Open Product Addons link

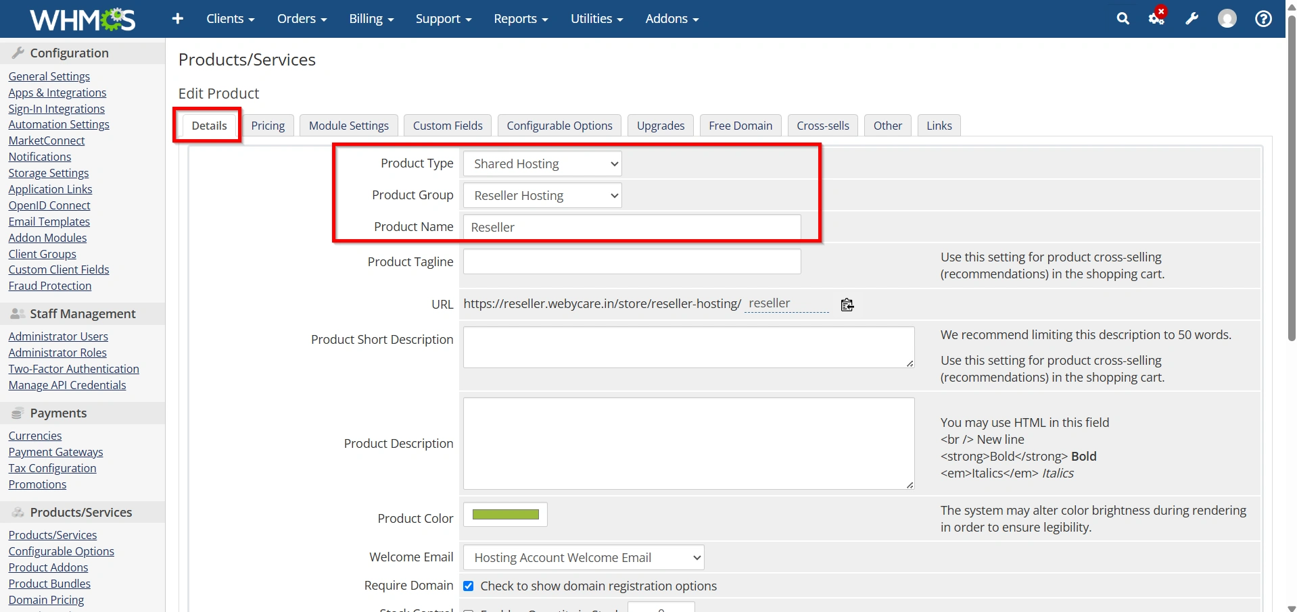point(49,567)
